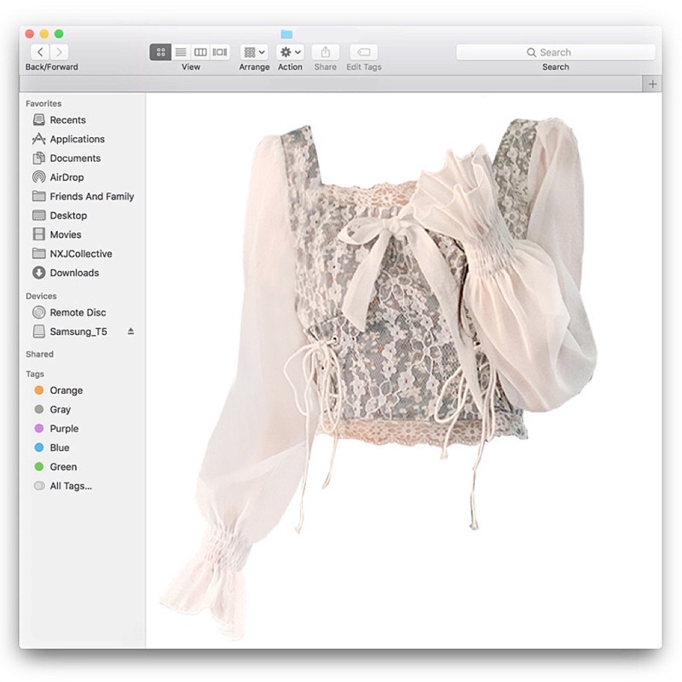Open the Applications folder in sidebar

tap(77, 139)
